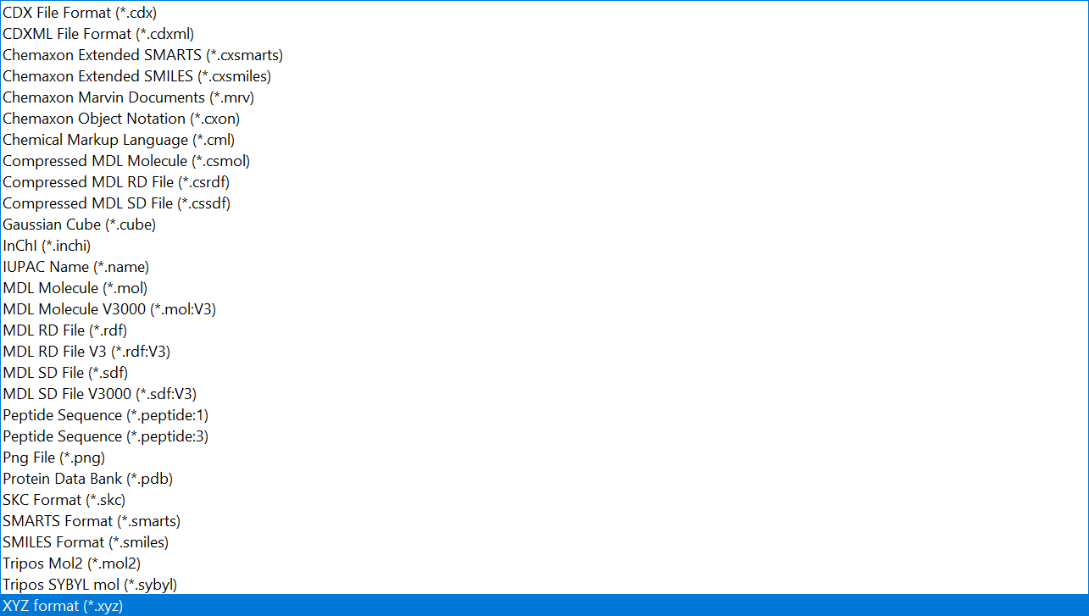Select MDL Molecule (*.mol) format
The height and width of the screenshot is (616, 1089).
[544, 288]
